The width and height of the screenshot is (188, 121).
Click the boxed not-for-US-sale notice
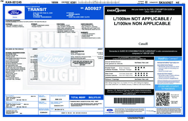point(82,63)
